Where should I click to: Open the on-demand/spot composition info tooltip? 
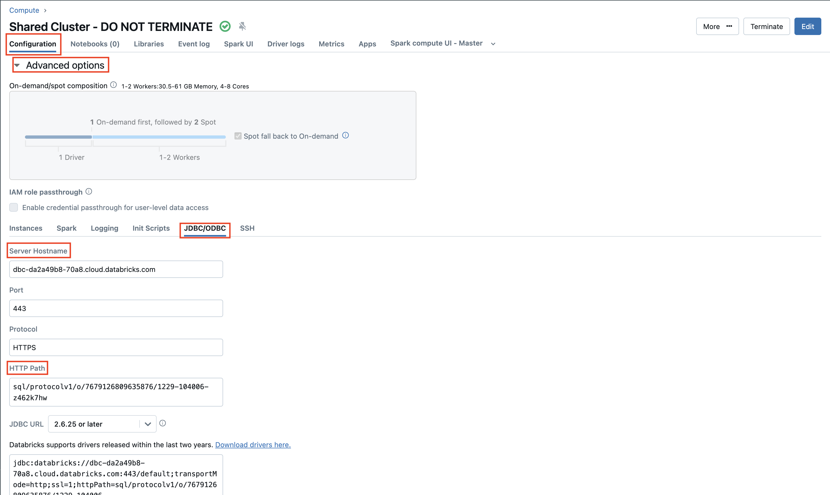click(113, 85)
